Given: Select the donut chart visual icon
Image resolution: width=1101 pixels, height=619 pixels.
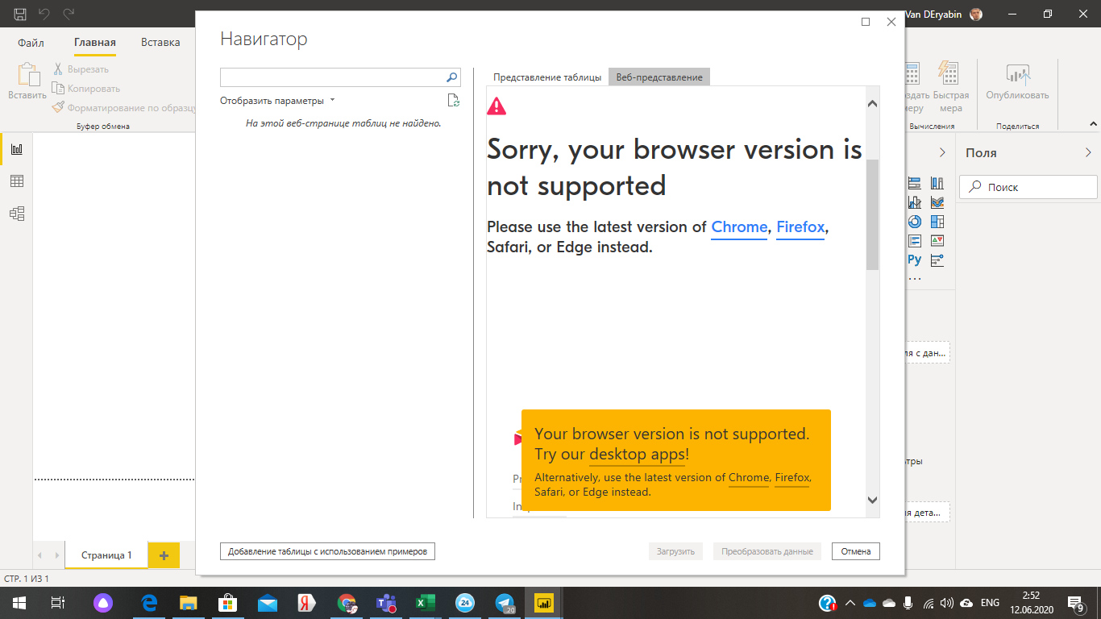Looking at the screenshot, I should [914, 222].
